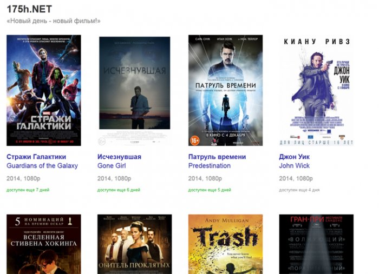Click the 'доступен еще 7 дней' availability text
The image size is (379, 274).
28,190
